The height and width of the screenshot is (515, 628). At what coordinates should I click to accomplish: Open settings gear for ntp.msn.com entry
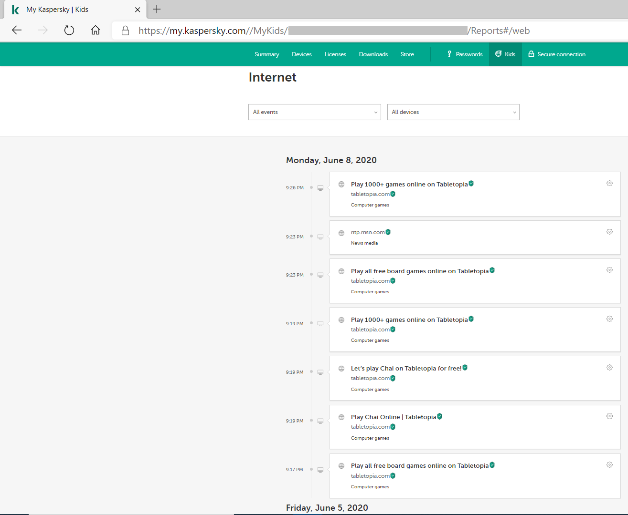point(609,232)
